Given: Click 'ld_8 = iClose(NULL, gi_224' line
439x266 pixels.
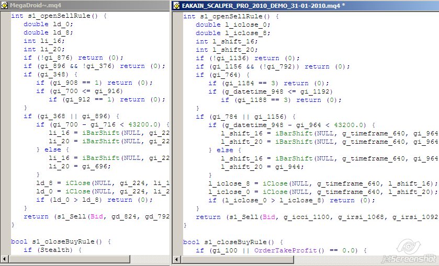Looking at the screenshot, I should tap(103, 183).
